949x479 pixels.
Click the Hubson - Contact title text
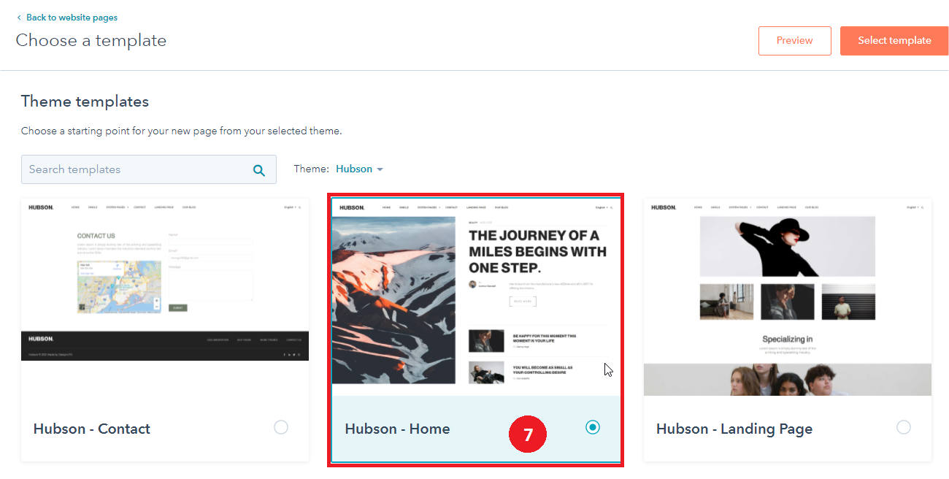[92, 429]
